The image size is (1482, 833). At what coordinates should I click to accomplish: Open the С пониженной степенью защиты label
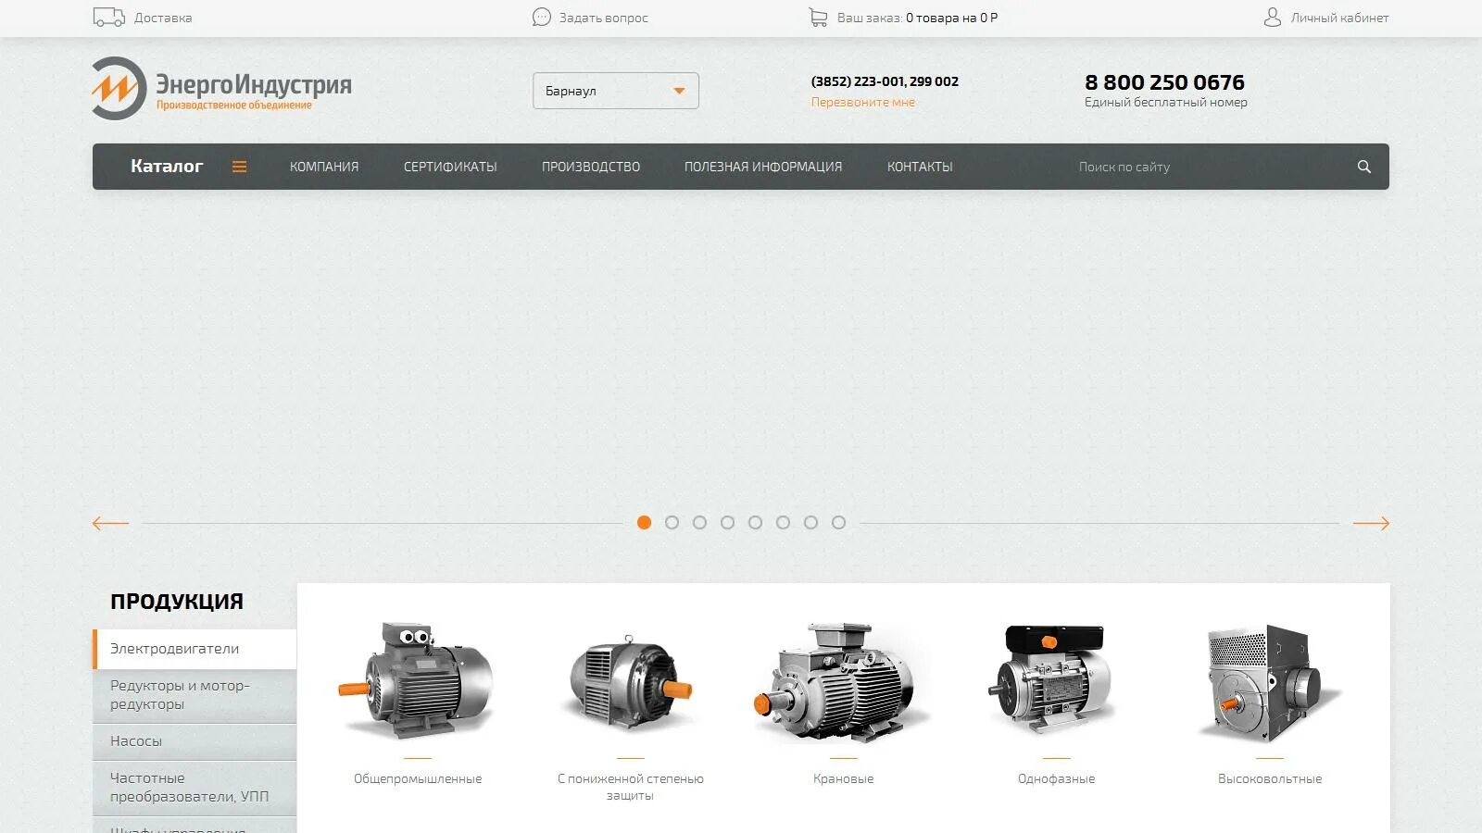point(631,788)
